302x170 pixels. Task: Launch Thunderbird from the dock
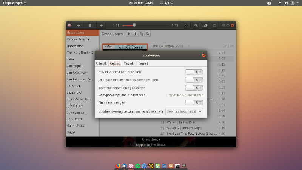[125, 166]
